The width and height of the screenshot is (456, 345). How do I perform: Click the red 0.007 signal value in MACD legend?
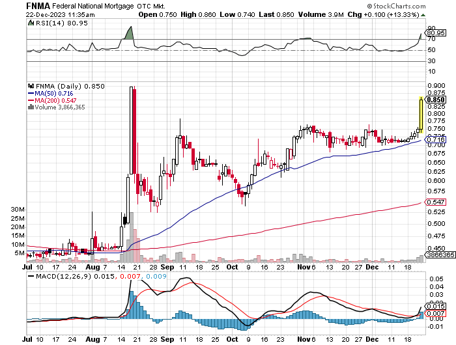click(x=130, y=276)
